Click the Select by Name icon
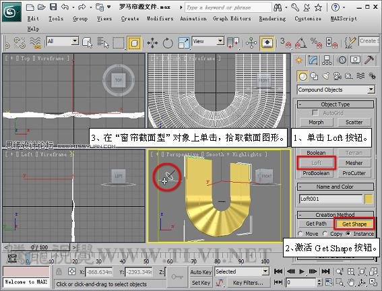This screenshot has height=291, width=382. click(103, 42)
